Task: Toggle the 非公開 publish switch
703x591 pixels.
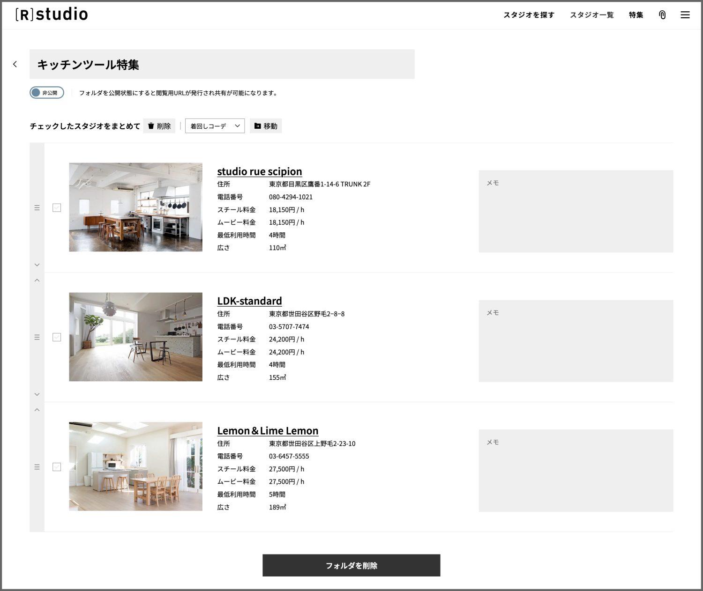Action: [x=47, y=93]
